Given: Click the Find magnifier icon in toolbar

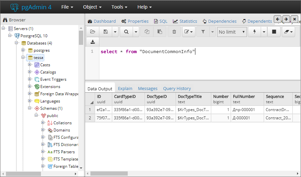Looking at the screenshot, I should coord(126,32).
